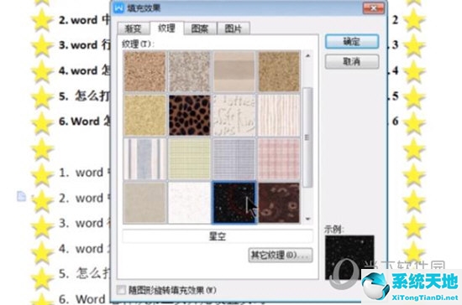Viewport: 462px width, 305px height.
Task: Click the 示例 preview sample box
Action: click(349, 257)
